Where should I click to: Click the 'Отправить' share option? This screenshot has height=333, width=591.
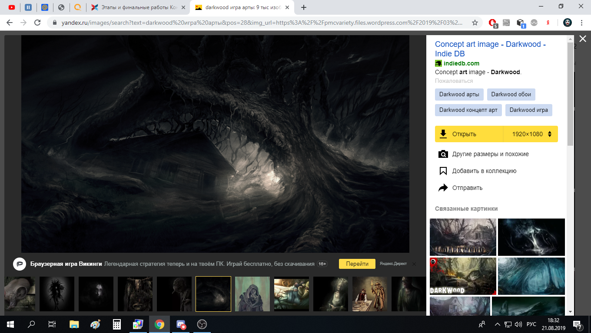461,188
